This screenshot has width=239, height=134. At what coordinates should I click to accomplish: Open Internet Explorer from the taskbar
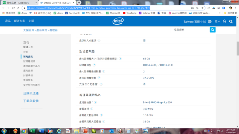(x=59, y=131)
